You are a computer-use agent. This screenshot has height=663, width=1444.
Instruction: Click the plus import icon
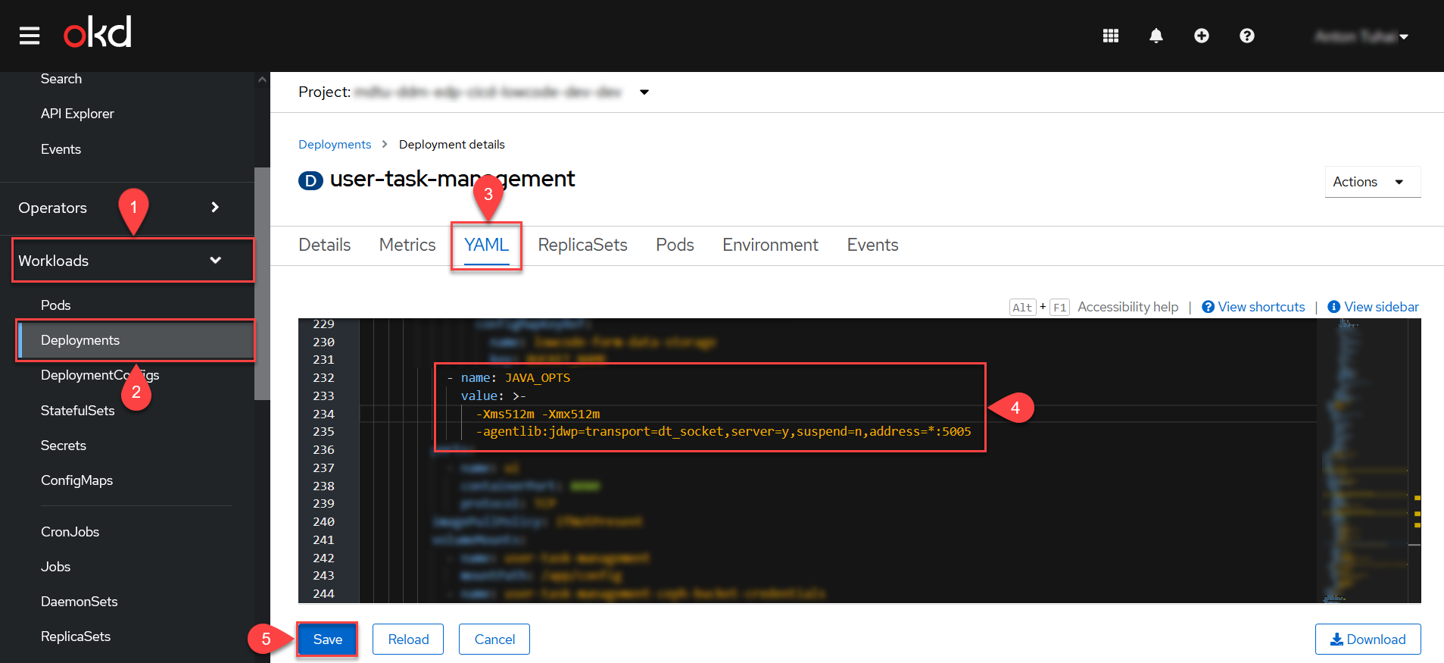[x=1202, y=36]
